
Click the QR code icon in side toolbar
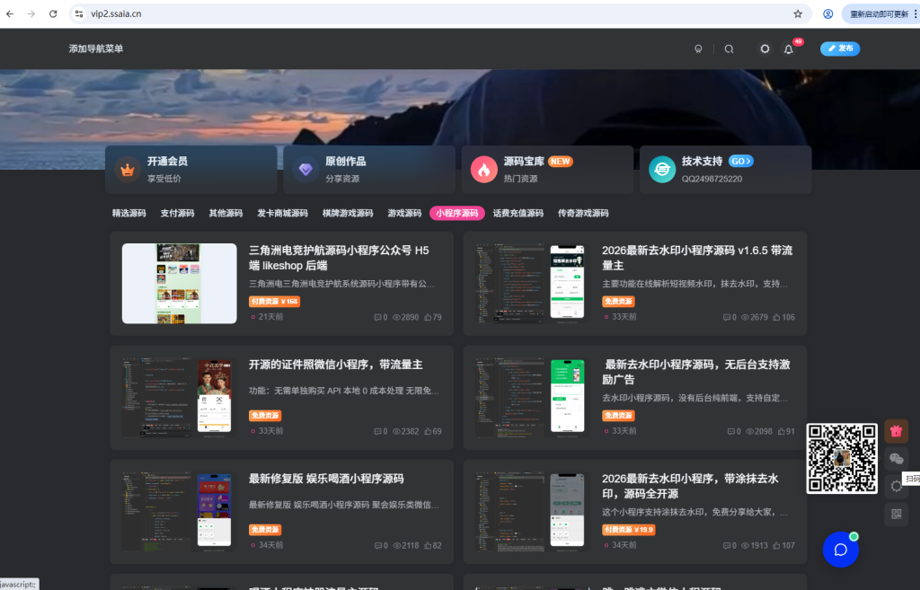click(x=896, y=514)
